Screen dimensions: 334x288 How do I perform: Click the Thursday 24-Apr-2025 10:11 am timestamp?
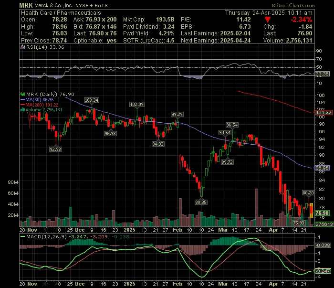coord(269,13)
